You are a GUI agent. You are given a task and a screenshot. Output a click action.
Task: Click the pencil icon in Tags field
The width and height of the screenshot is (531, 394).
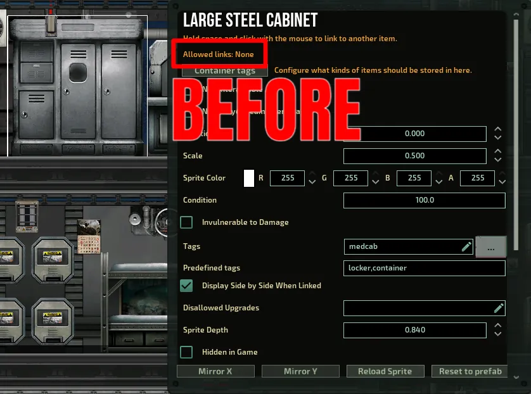point(466,246)
